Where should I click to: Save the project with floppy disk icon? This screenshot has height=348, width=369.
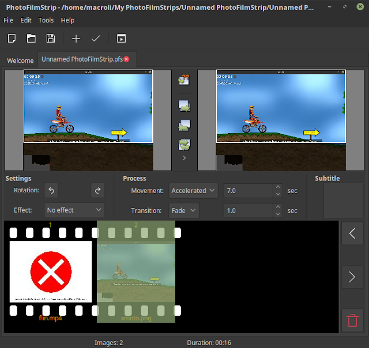pos(51,39)
